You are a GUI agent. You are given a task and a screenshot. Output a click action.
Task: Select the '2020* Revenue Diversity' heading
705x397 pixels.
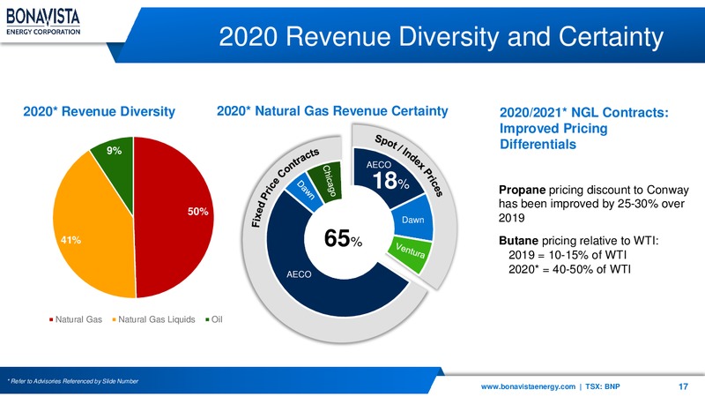coord(99,111)
